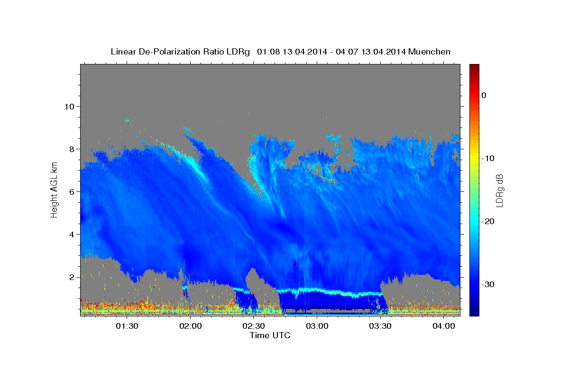Click the cyan section of the colorbar
This screenshot has height=379, width=569.
pos(474,221)
